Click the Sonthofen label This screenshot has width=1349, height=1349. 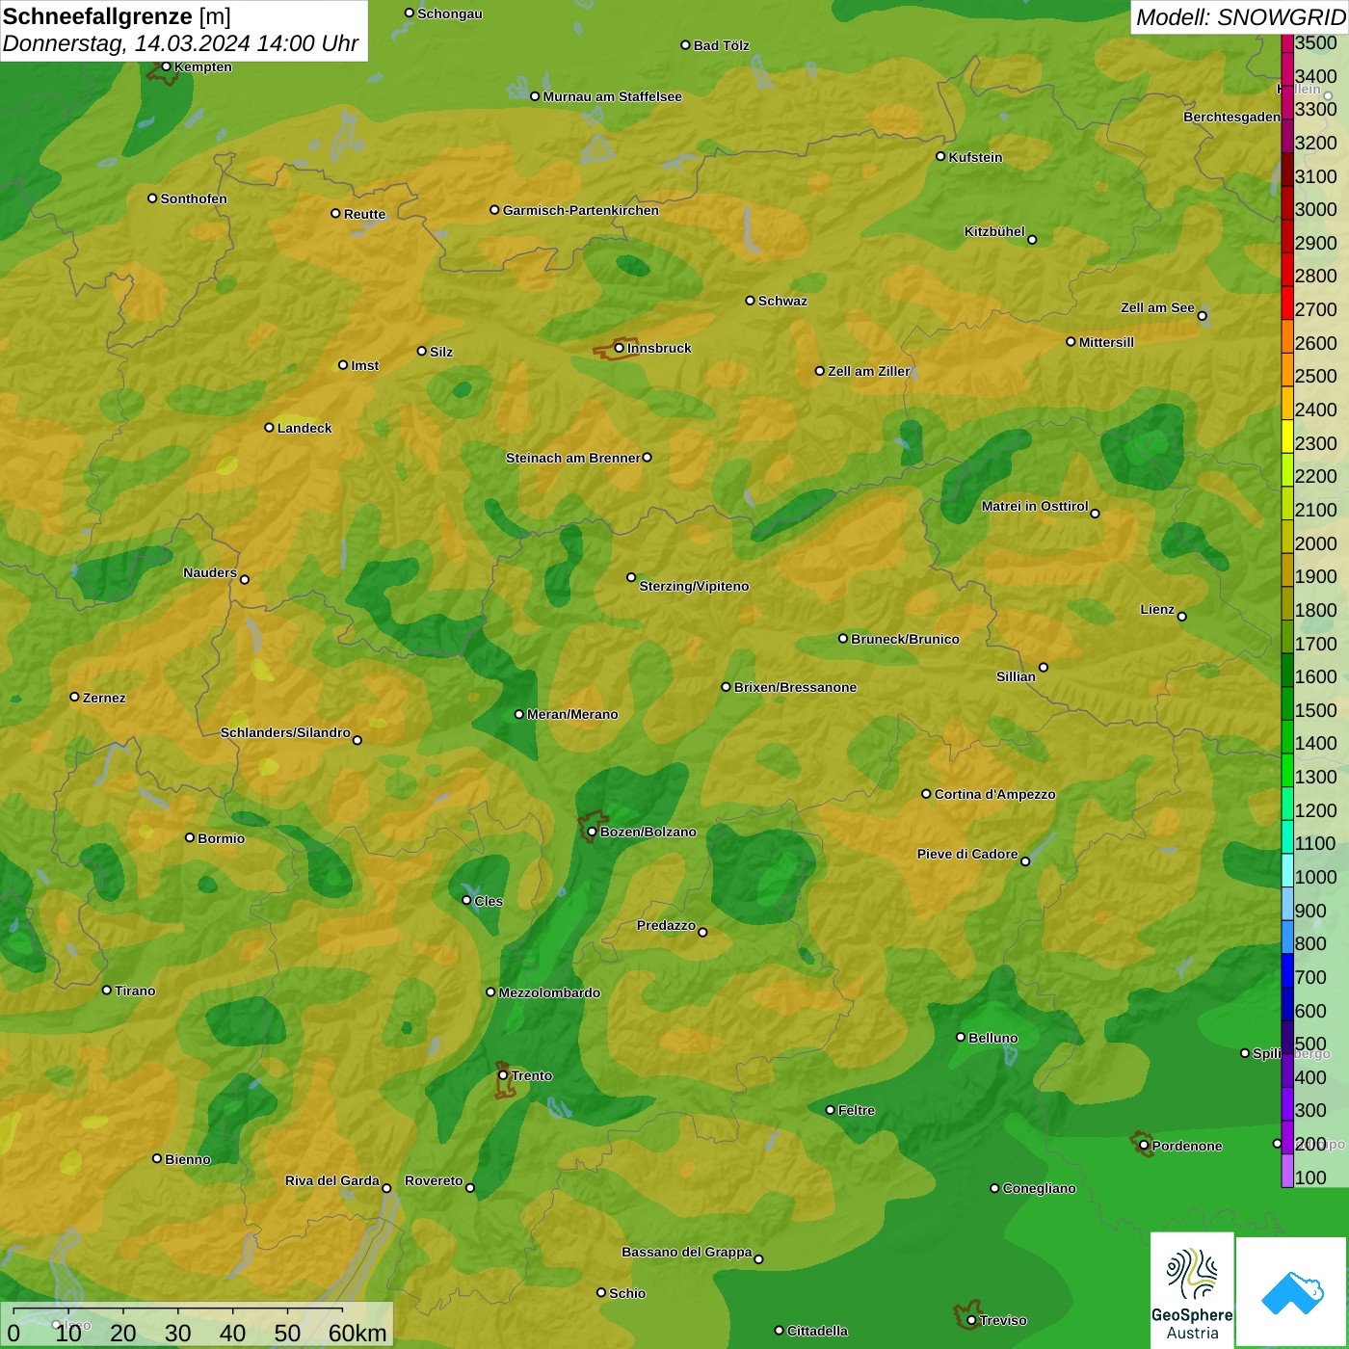(194, 198)
